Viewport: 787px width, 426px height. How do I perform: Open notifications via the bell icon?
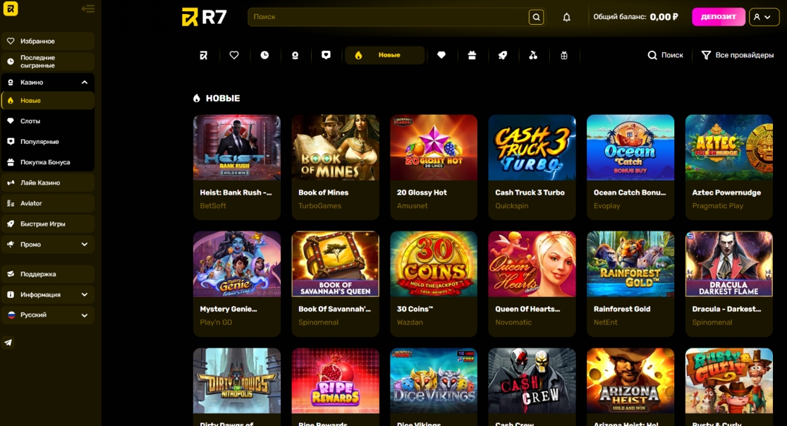click(567, 17)
